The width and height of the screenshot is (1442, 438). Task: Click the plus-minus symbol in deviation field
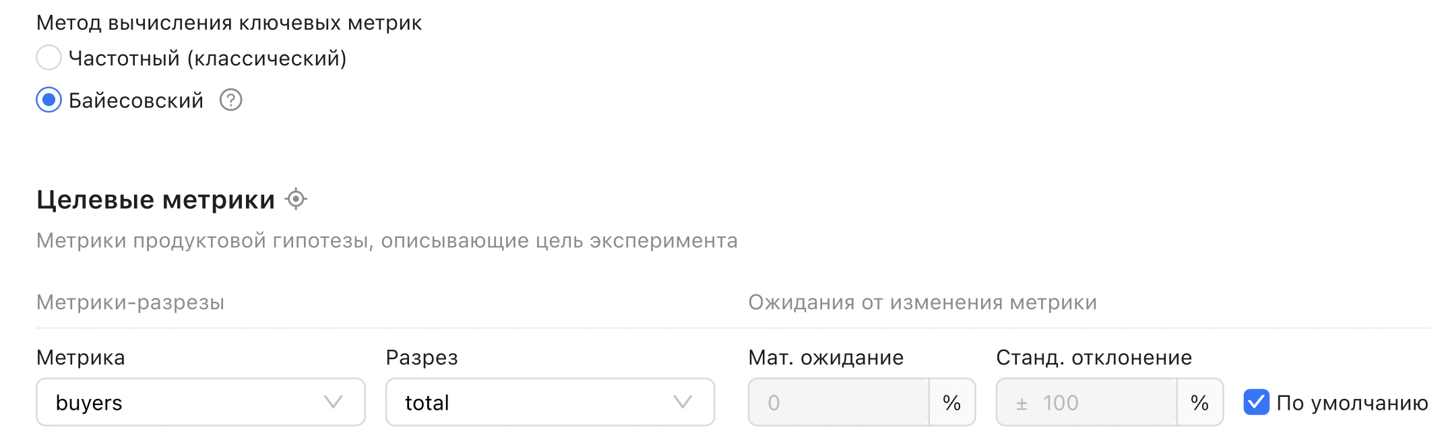click(1022, 402)
